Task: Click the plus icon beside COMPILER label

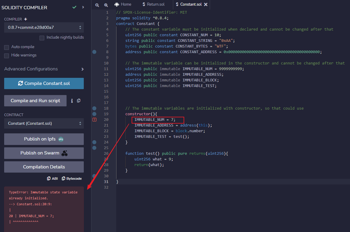Action: tap(26, 19)
